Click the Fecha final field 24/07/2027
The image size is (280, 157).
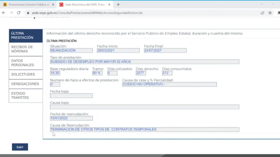click(x=165, y=51)
